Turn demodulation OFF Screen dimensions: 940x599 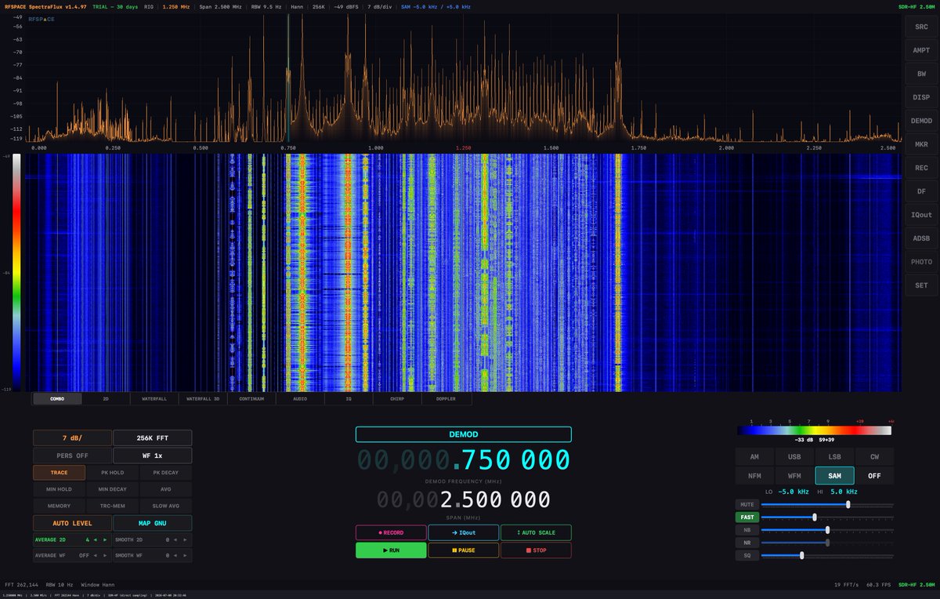(874, 475)
